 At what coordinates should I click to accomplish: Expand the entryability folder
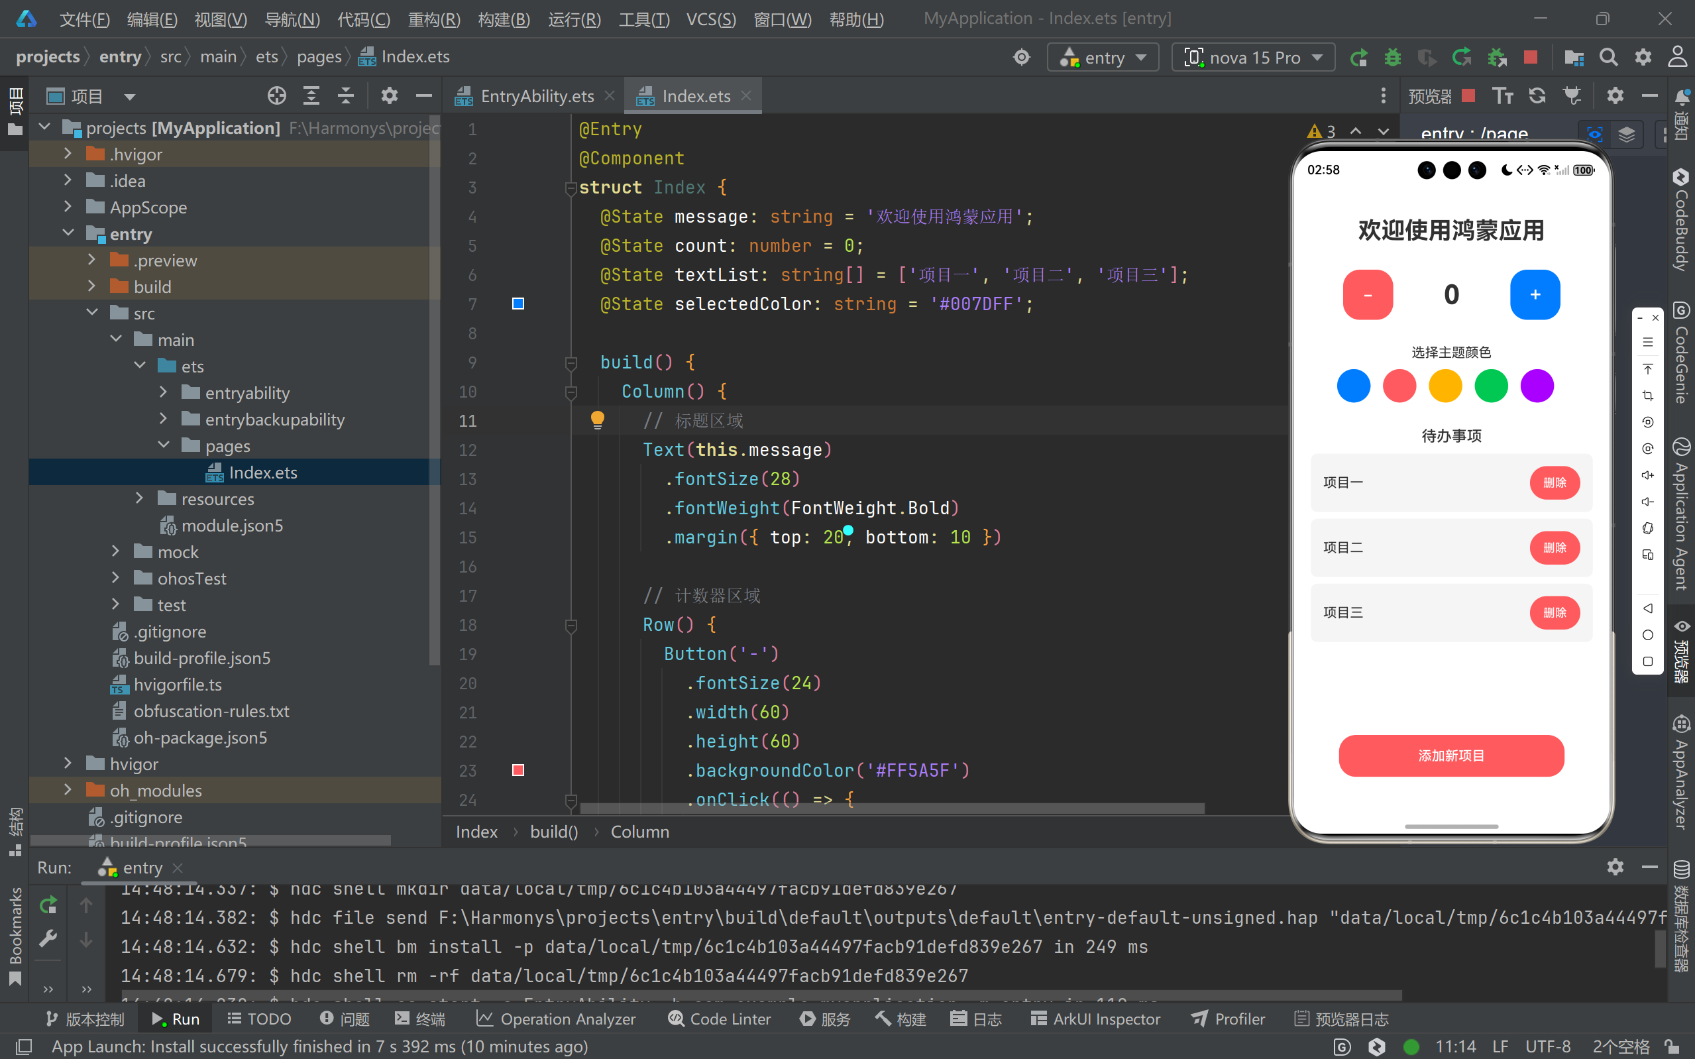click(x=163, y=392)
